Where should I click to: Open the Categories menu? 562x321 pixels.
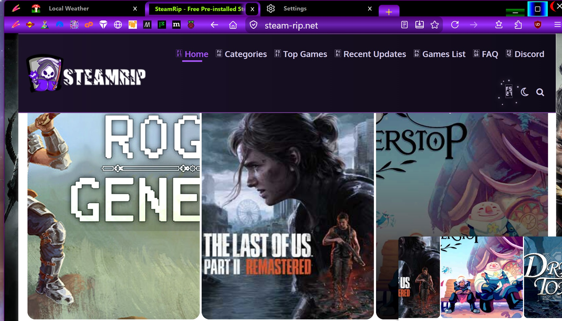(x=241, y=54)
